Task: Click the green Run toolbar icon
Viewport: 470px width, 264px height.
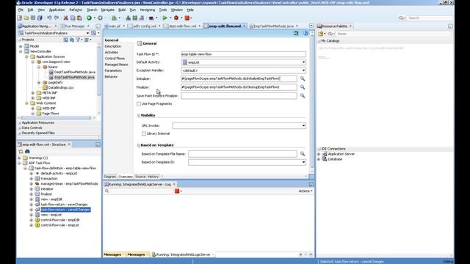Action: (x=164, y=18)
